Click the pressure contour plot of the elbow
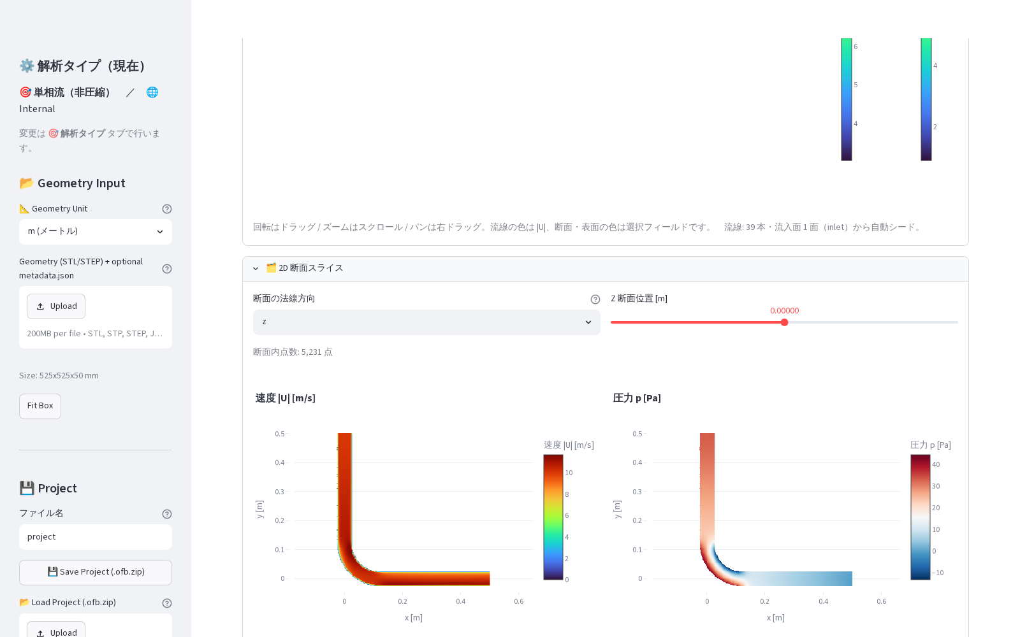Viewport: 1020px width, 637px height. [776, 509]
